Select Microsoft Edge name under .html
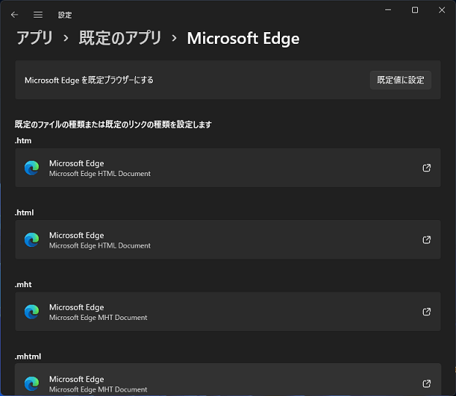Image resolution: width=456 pixels, height=396 pixels. coord(77,235)
